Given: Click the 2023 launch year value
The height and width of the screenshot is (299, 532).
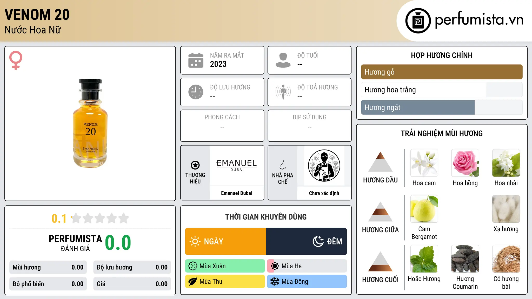Looking at the screenshot, I should (x=218, y=64).
